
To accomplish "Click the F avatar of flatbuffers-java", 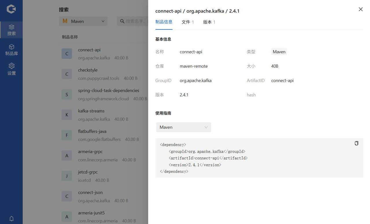I will (x=67, y=135).
